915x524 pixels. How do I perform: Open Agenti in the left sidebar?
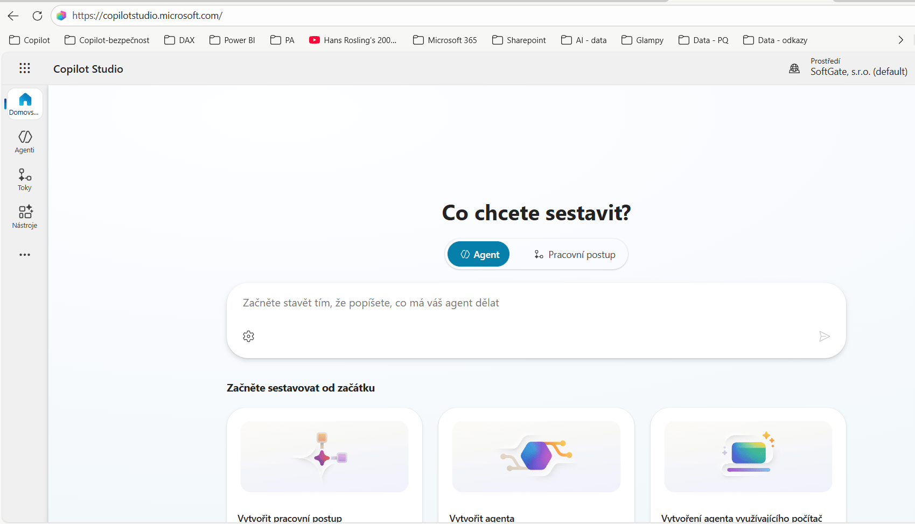click(x=25, y=142)
